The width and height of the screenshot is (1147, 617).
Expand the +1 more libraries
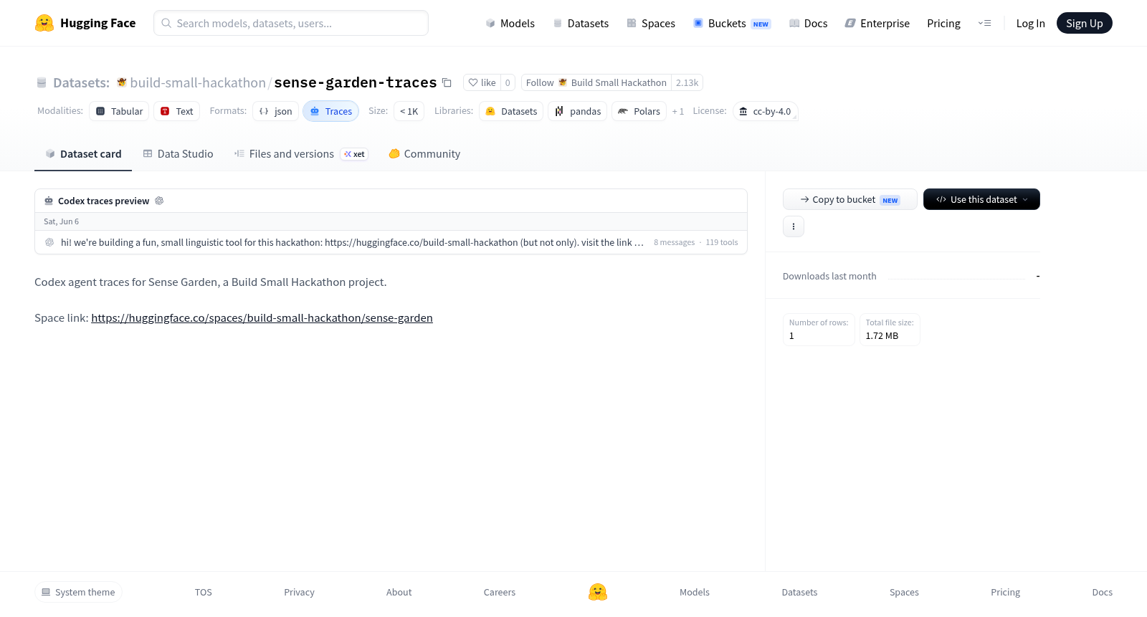[678, 111]
